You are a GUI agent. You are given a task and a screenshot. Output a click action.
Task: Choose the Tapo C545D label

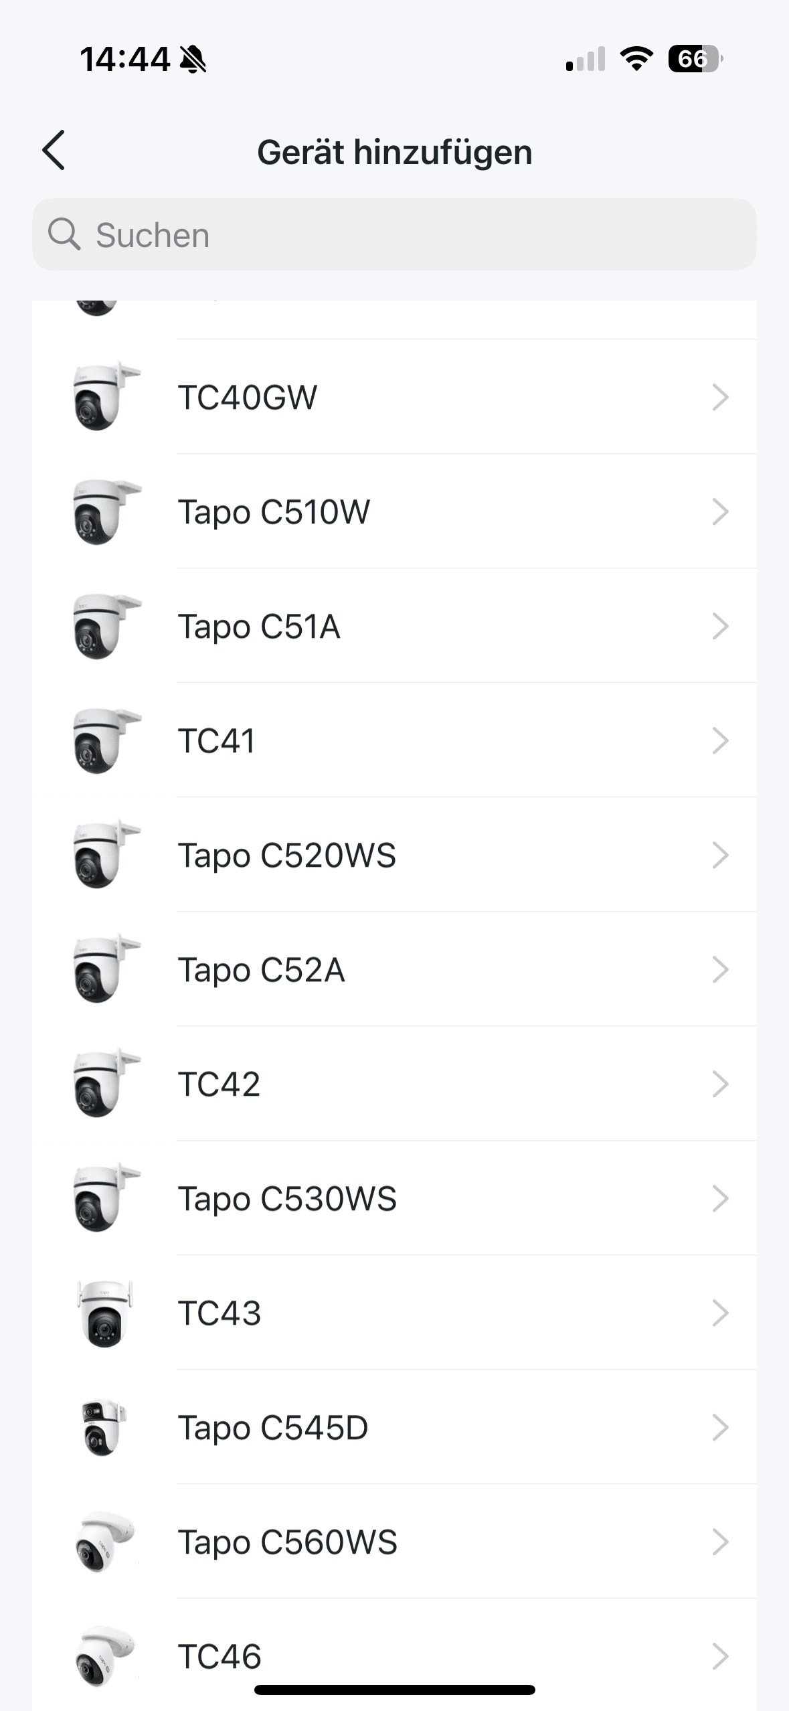[x=273, y=1428]
